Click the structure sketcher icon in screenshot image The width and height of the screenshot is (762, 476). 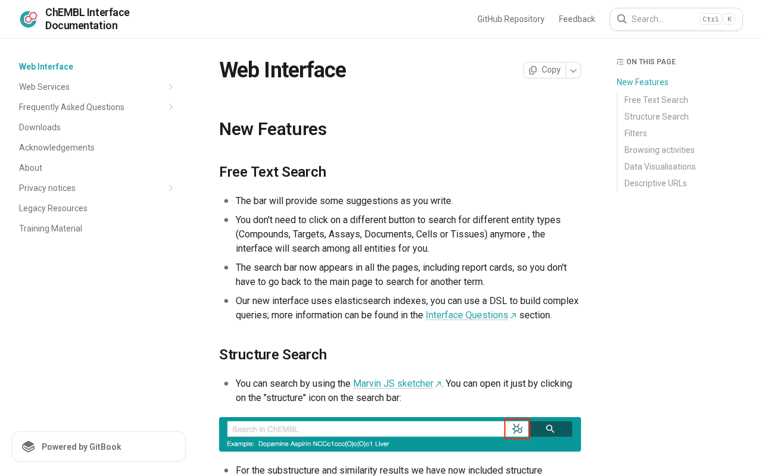click(x=517, y=429)
